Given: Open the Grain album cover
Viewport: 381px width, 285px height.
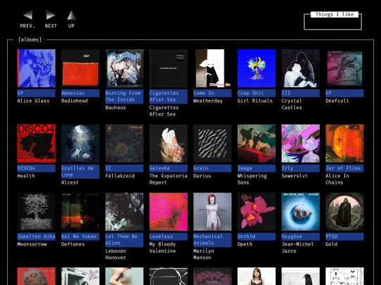Looking at the screenshot, I should 212,144.
